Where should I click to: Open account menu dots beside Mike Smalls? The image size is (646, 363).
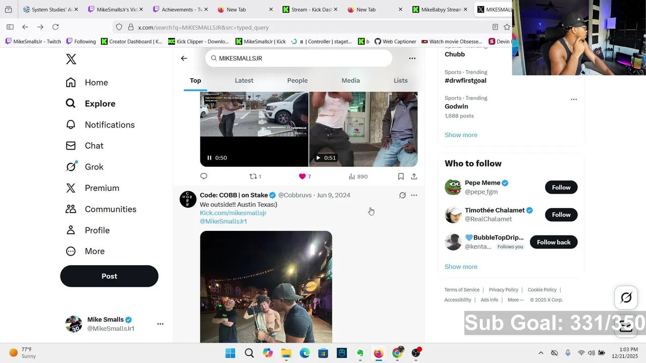pyautogui.click(x=160, y=324)
